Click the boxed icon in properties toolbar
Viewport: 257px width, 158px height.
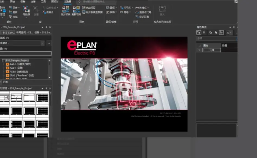coord(221,33)
